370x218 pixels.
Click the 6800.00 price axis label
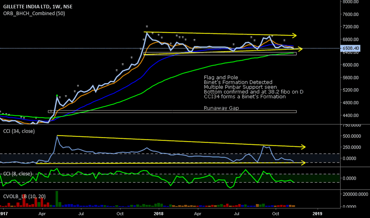coord(351,39)
